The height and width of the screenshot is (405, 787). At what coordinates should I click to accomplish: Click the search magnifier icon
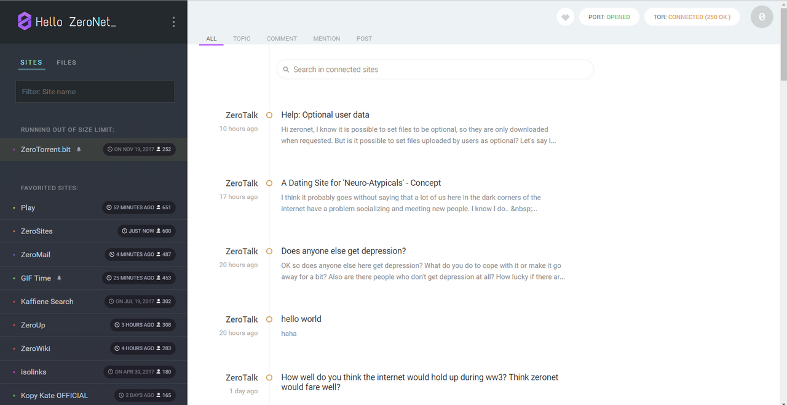click(x=286, y=70)
